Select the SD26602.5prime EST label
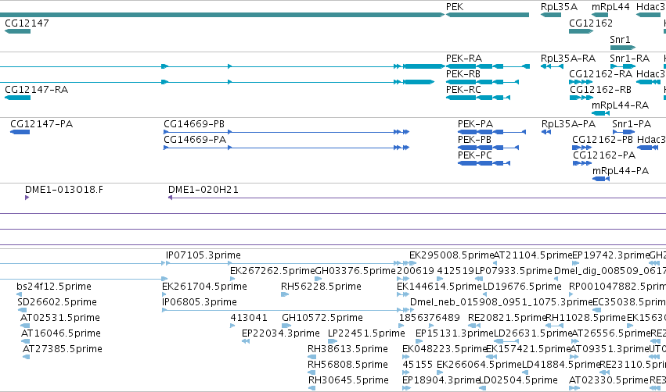Screen dimensions: 666x392 [57, 302]
